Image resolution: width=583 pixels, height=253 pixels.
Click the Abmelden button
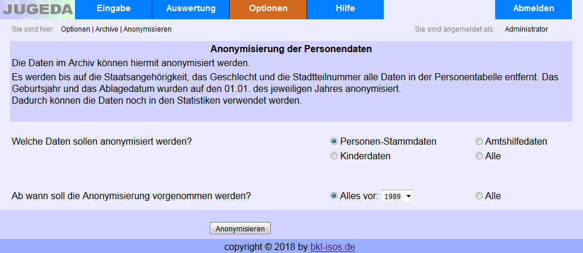click(x=534, y=9)
